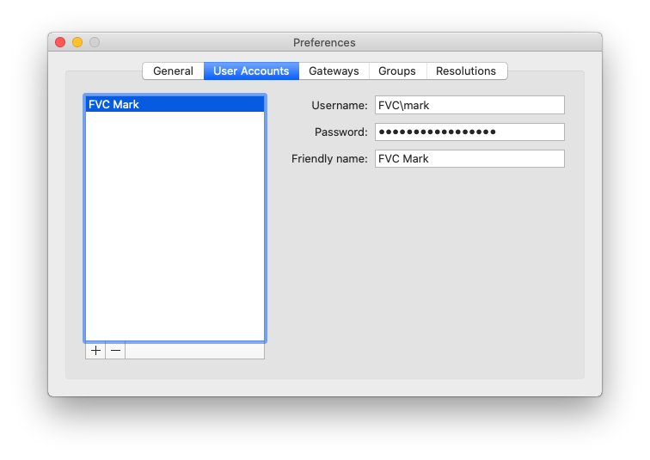Minimize Preferences using the yellow button

tap(77, 42)
